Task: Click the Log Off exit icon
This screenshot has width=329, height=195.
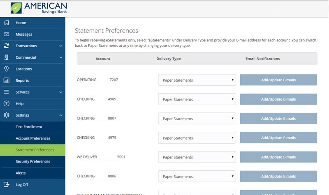Action: pos(7,184)
